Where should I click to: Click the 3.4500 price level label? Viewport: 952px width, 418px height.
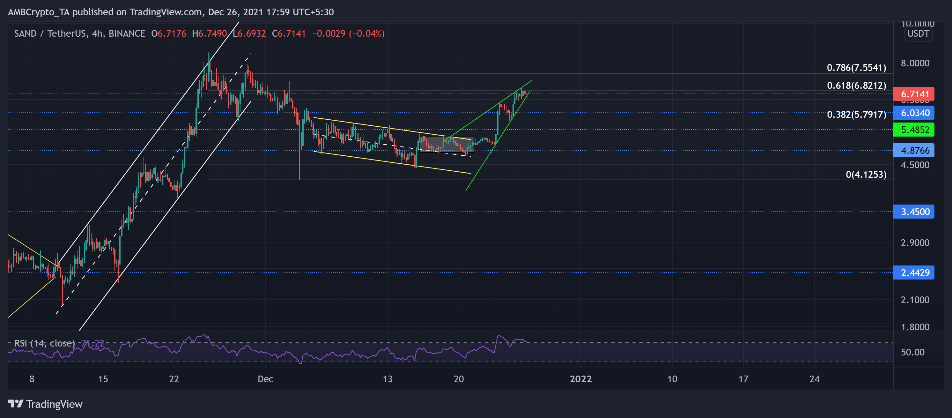coord(913,212)
